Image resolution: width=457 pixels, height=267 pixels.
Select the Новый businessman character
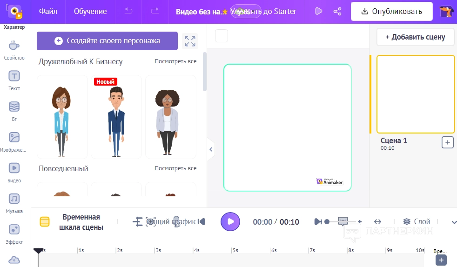tap(116, 117)
